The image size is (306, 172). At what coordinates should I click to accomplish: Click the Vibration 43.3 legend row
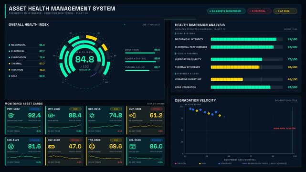pyautogui.click(x=27, y=70)
